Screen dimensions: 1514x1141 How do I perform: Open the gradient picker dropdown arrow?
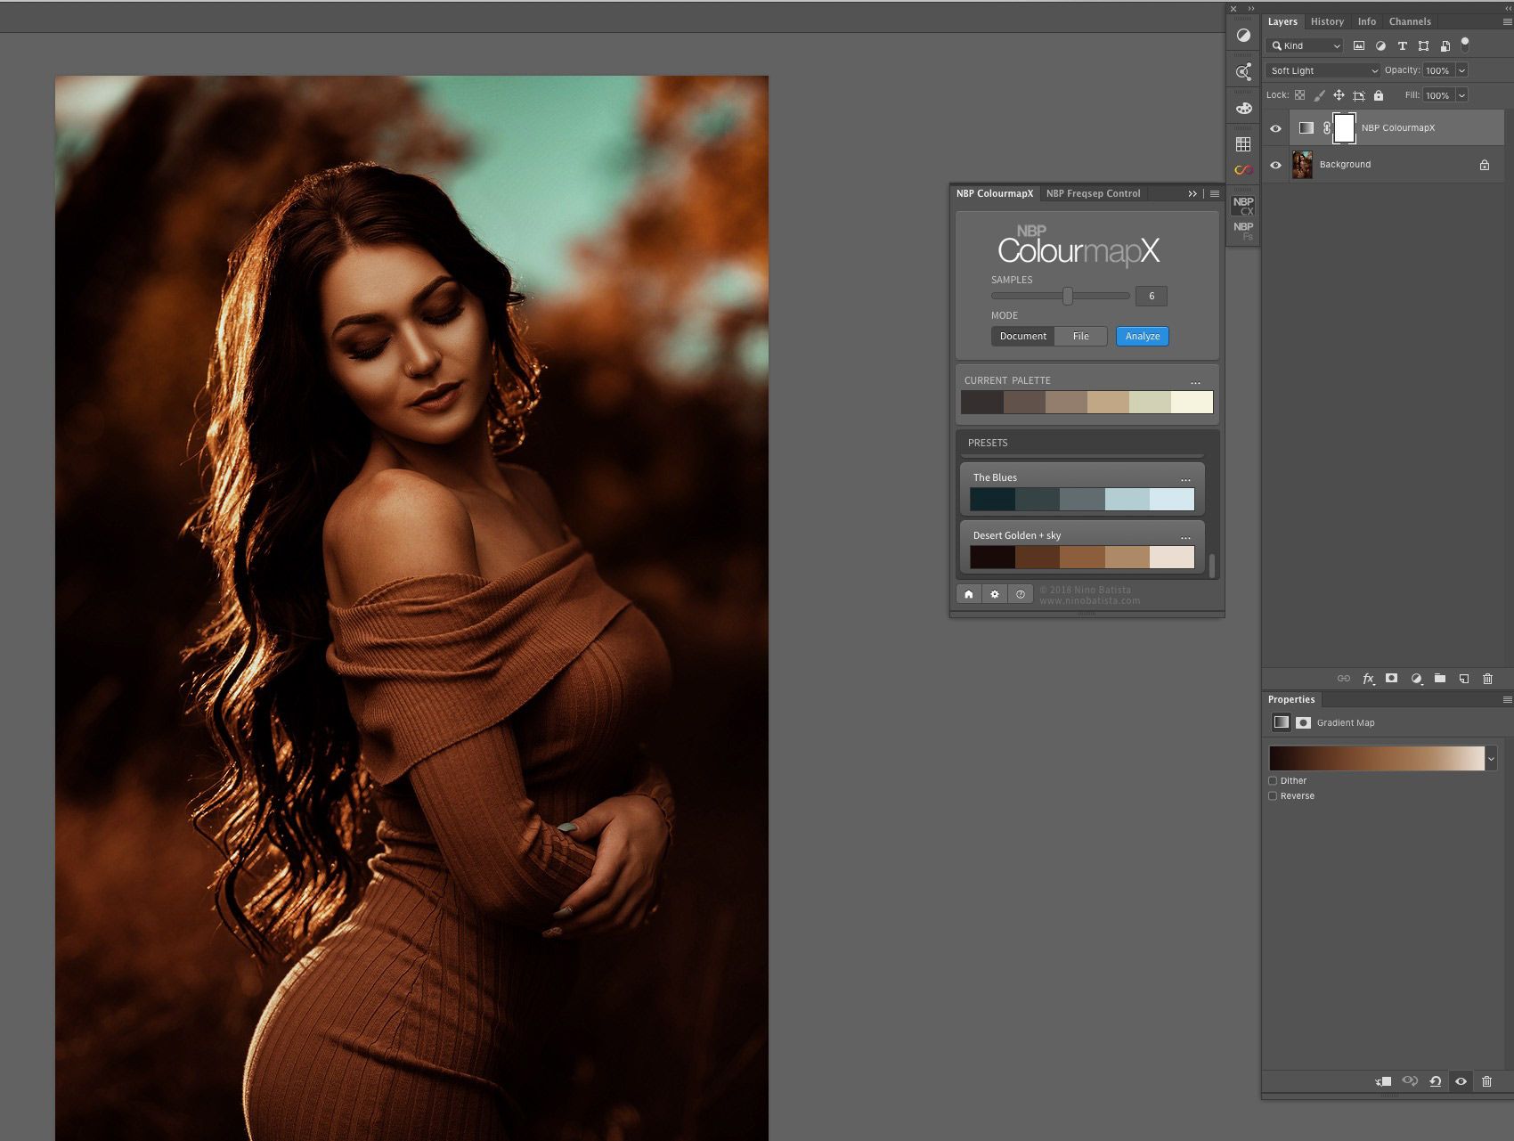coord(1491,759)
